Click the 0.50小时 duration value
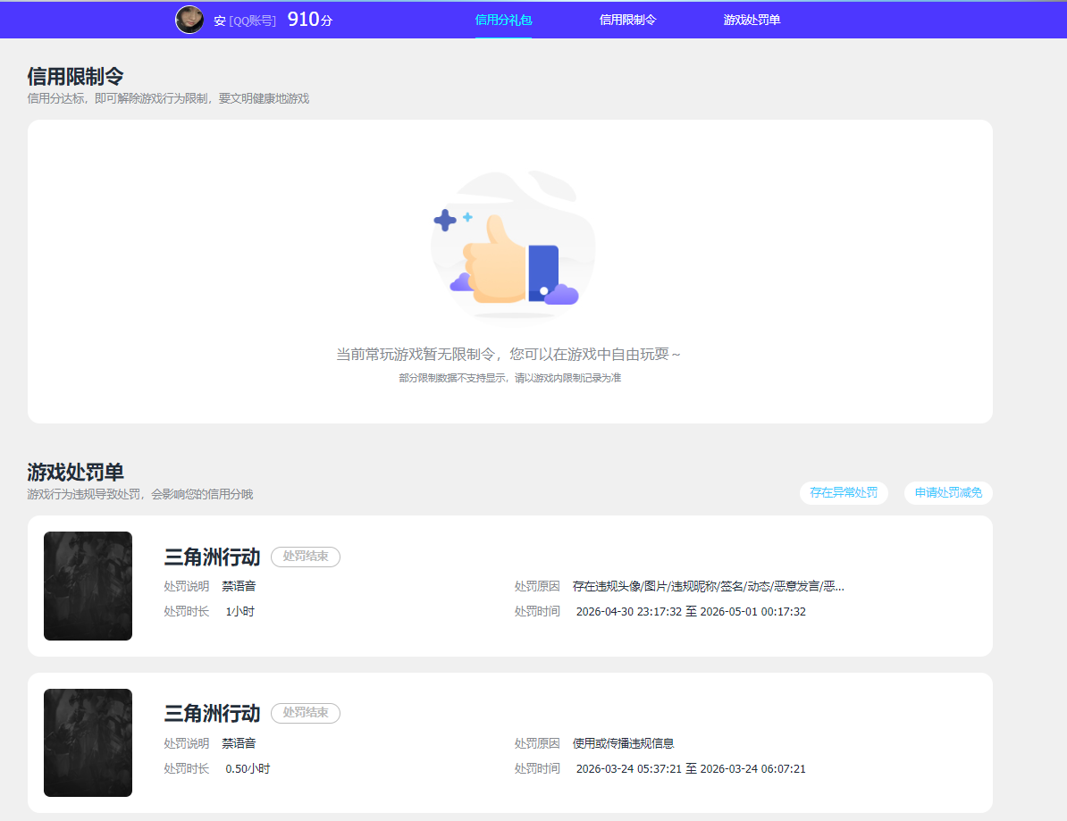 [248, 768]
